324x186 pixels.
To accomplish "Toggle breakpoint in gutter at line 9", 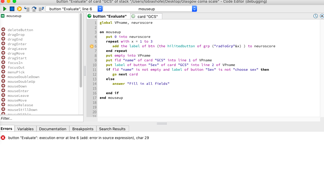I will (x=92, y=60).
